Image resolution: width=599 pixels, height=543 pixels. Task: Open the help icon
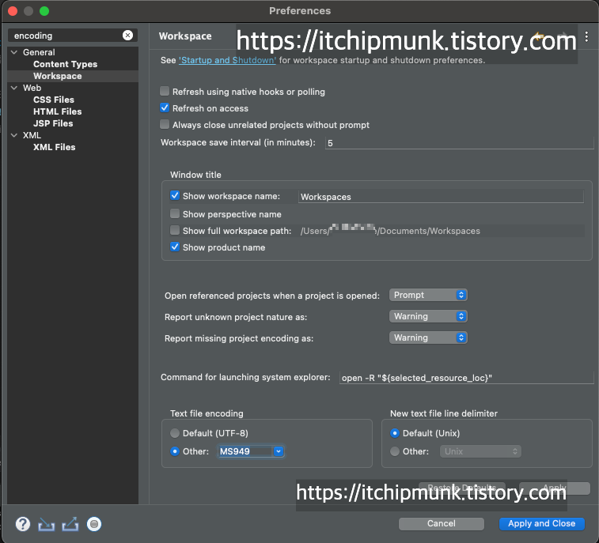(x=23, y=524)
